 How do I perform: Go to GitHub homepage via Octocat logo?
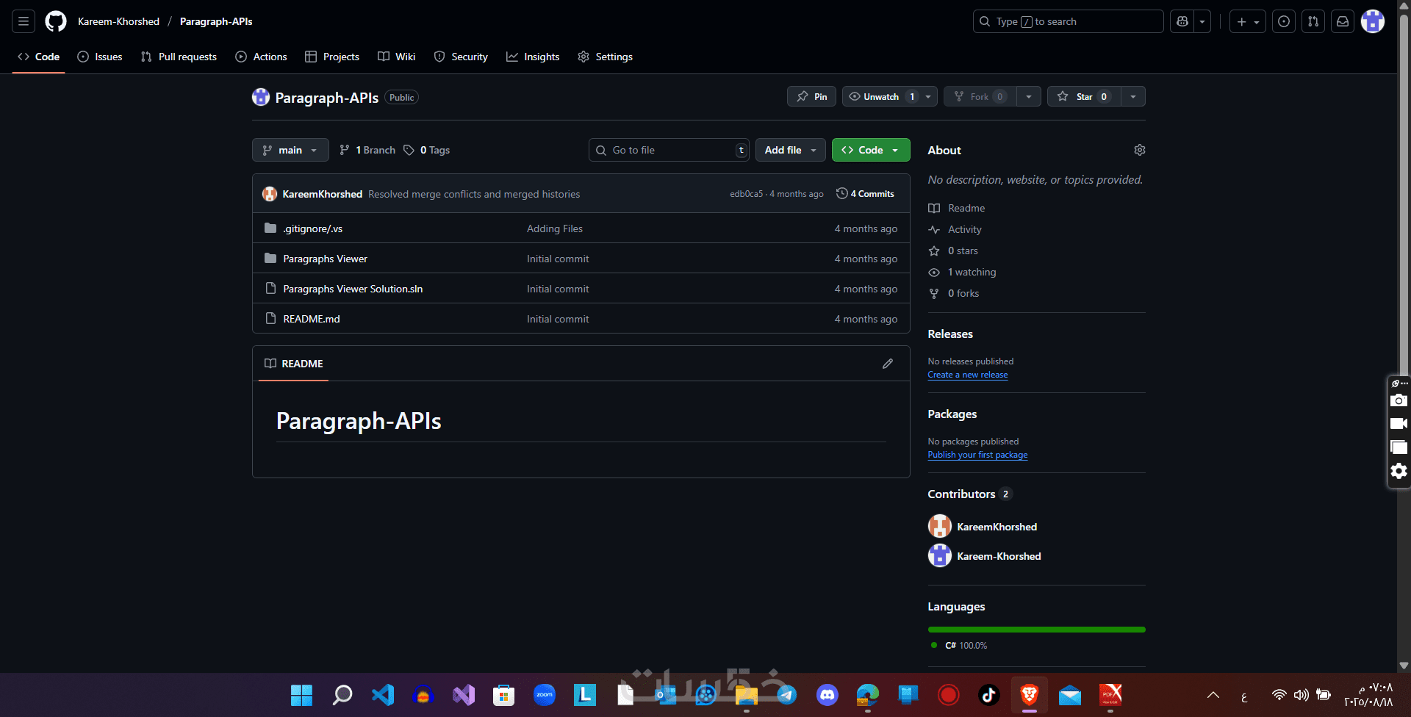(x=56, y=21)
